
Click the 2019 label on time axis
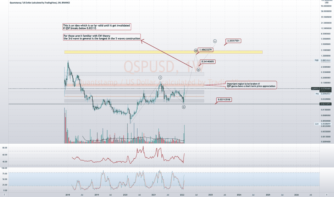96,194
